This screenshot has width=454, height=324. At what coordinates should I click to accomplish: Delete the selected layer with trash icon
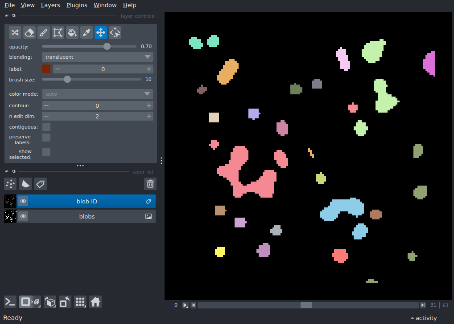[x=150, y=184]
